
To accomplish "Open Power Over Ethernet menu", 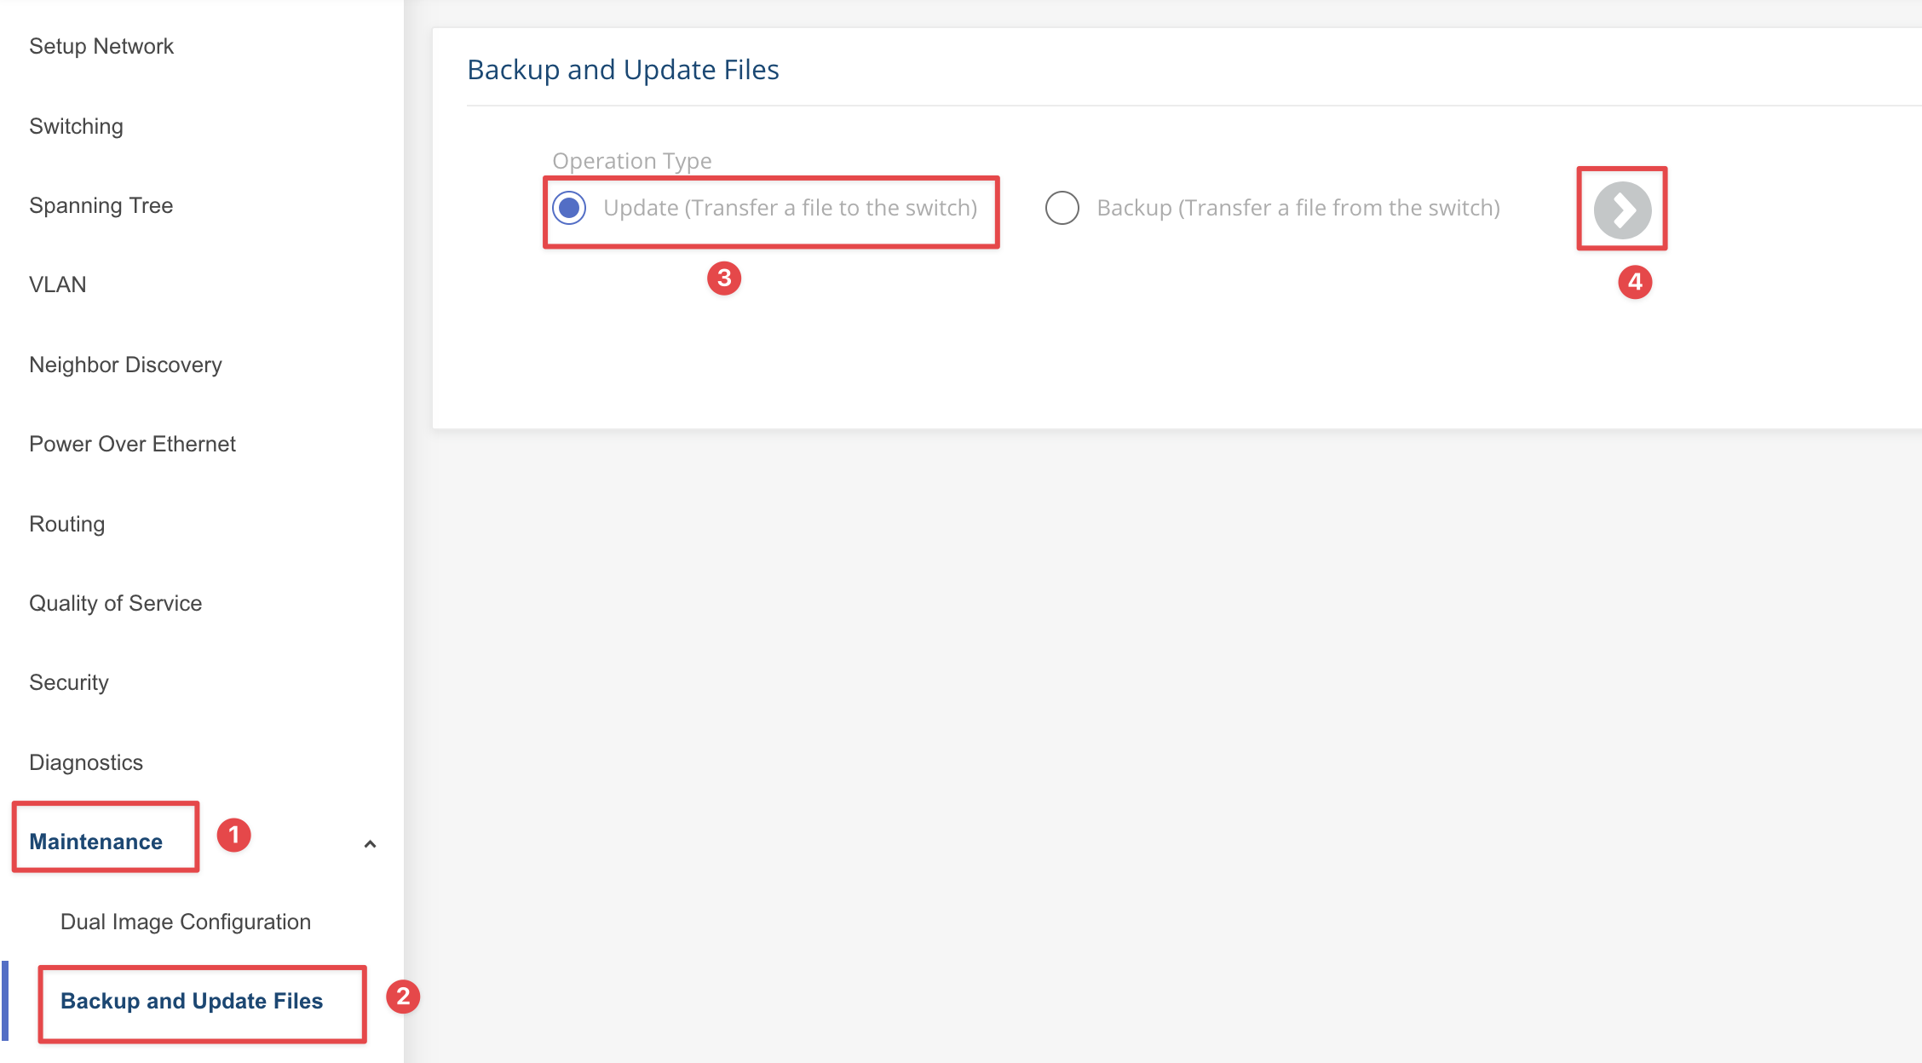I will 132,444.
